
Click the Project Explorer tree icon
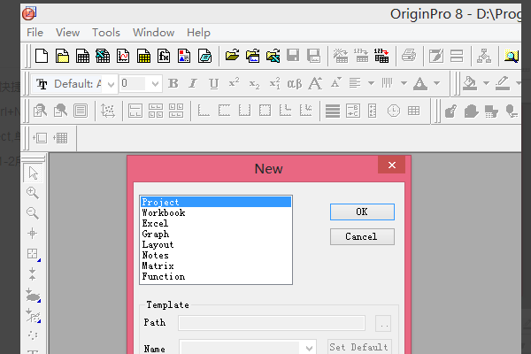tap(484, 56)
